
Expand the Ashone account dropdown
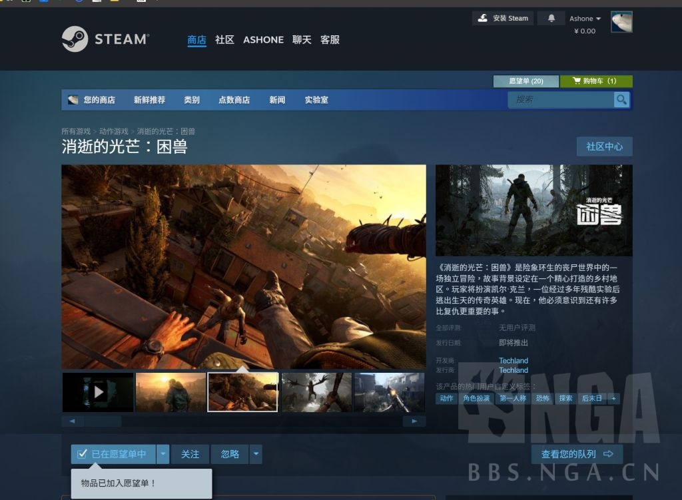point(585,19)
